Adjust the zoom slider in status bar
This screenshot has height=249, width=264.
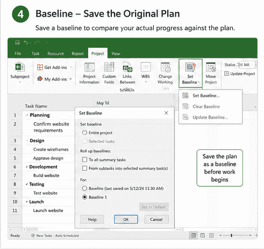pos(231,236)
